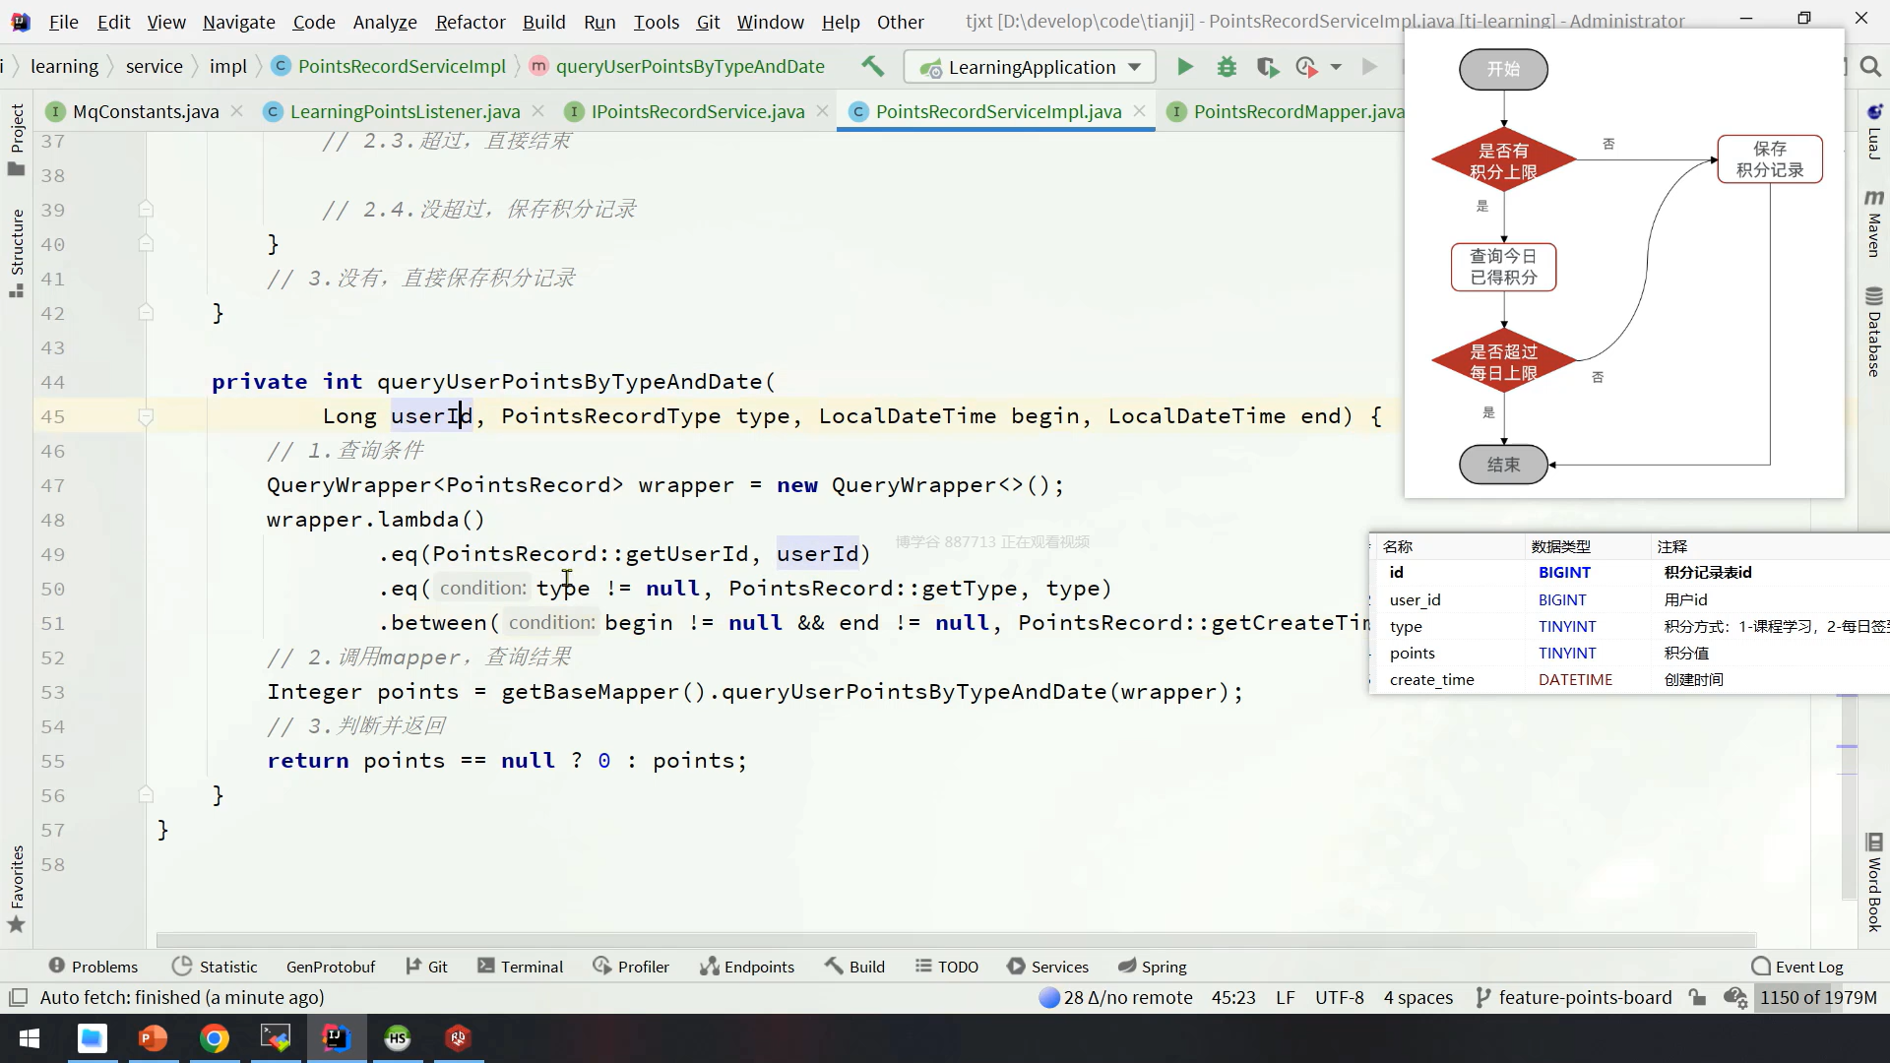Viewport: 1890px width, 1063px height.
Task: Click the Build project hammer icon
Action: pyautogui.click(x=872, y=67)
